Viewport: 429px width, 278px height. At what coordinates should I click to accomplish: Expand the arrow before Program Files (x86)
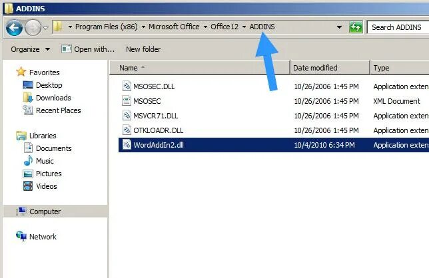point(70,27)
